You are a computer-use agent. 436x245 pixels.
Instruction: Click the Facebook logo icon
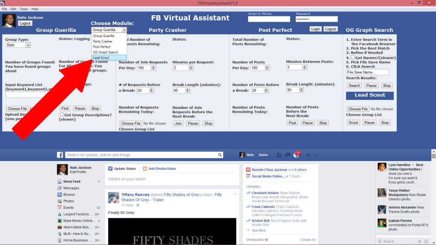click(x=60, y=155)
